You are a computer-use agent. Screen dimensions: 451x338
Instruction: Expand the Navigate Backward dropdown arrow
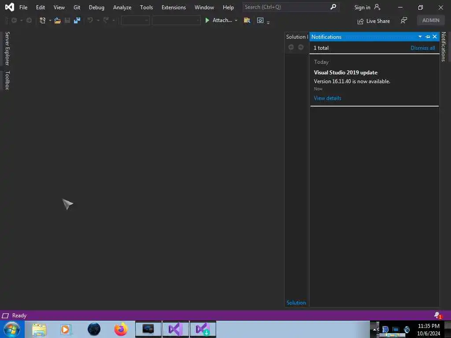[x=21, y=20]
